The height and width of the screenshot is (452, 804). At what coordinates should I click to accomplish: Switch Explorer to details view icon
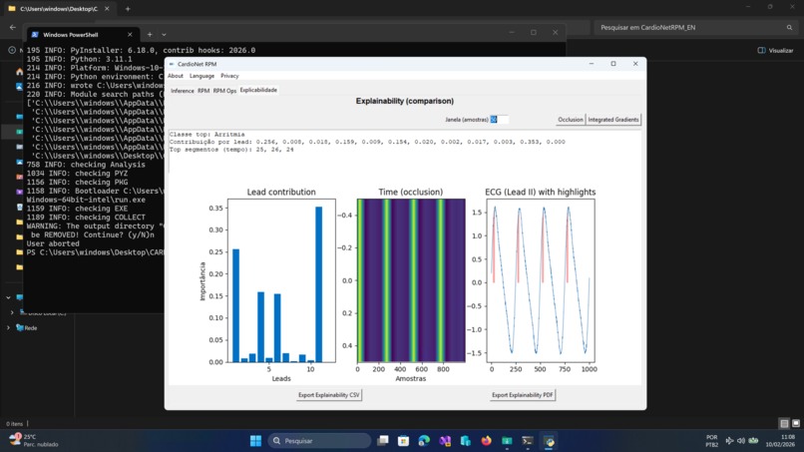[x=784, y=424]
